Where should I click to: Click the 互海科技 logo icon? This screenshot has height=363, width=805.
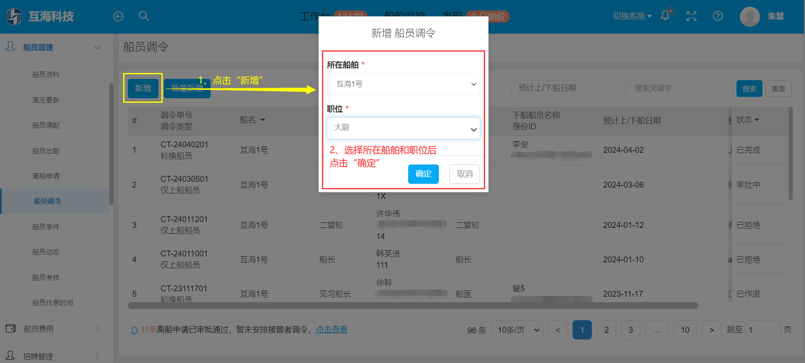pos(14,16)
